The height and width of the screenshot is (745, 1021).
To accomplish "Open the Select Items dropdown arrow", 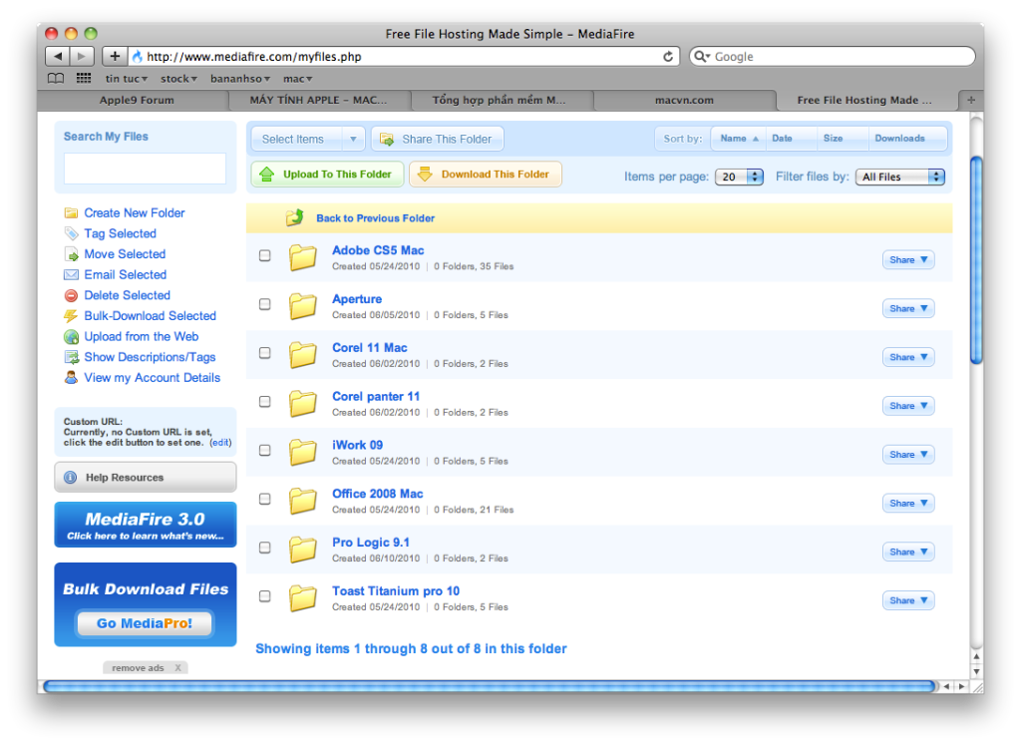I will click(x=353, y=139).
